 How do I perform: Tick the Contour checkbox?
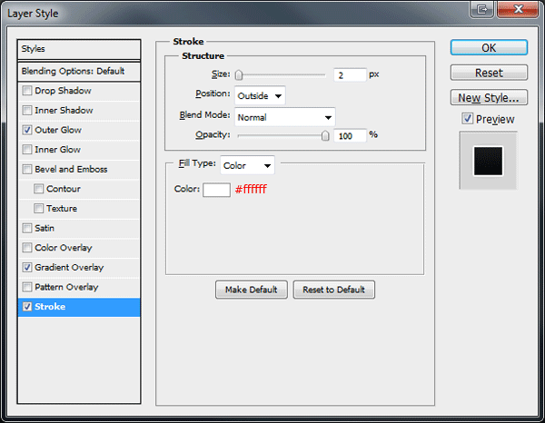click(x=38, y=189)
